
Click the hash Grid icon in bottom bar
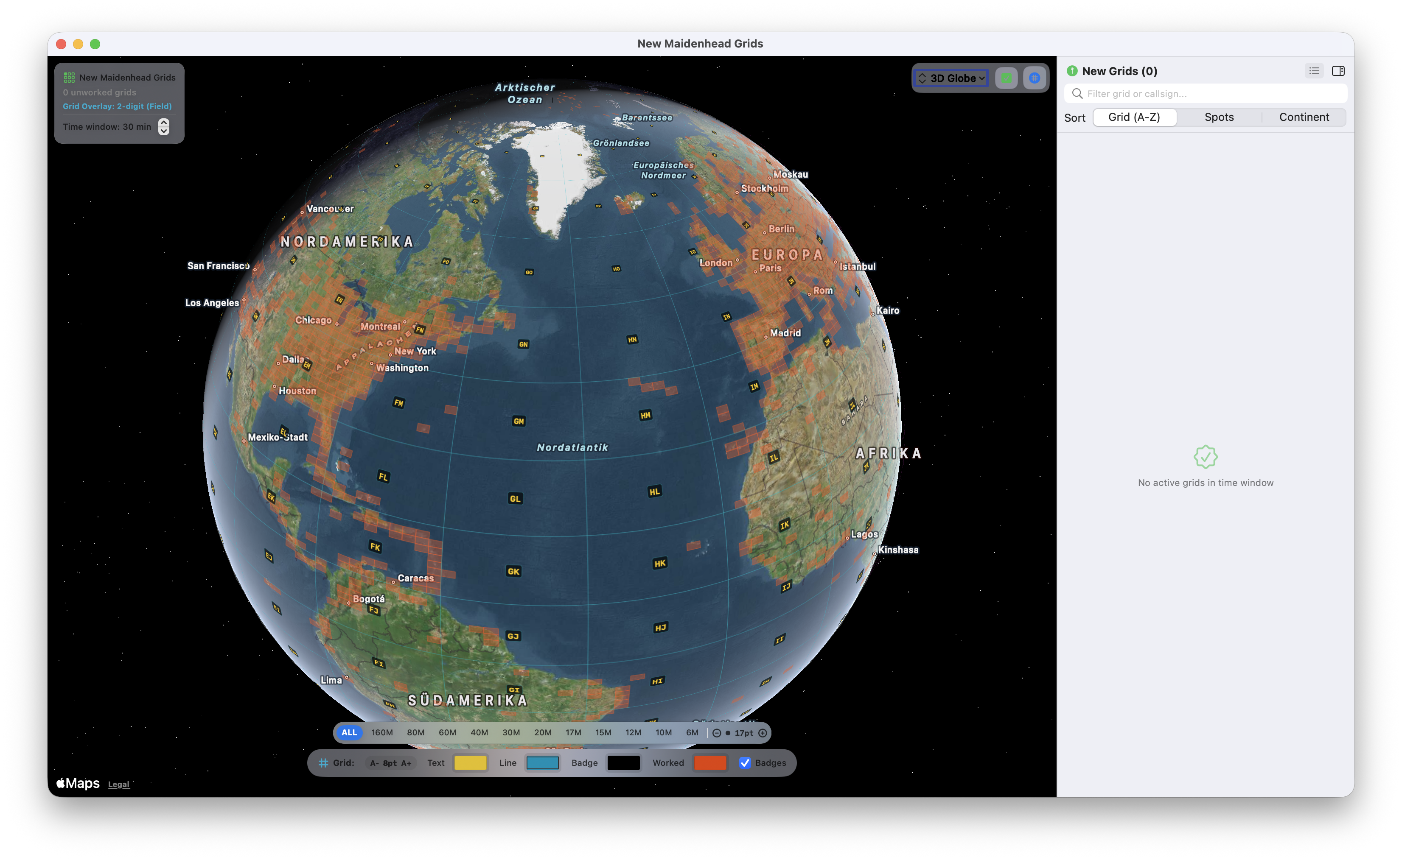(323, 763)
